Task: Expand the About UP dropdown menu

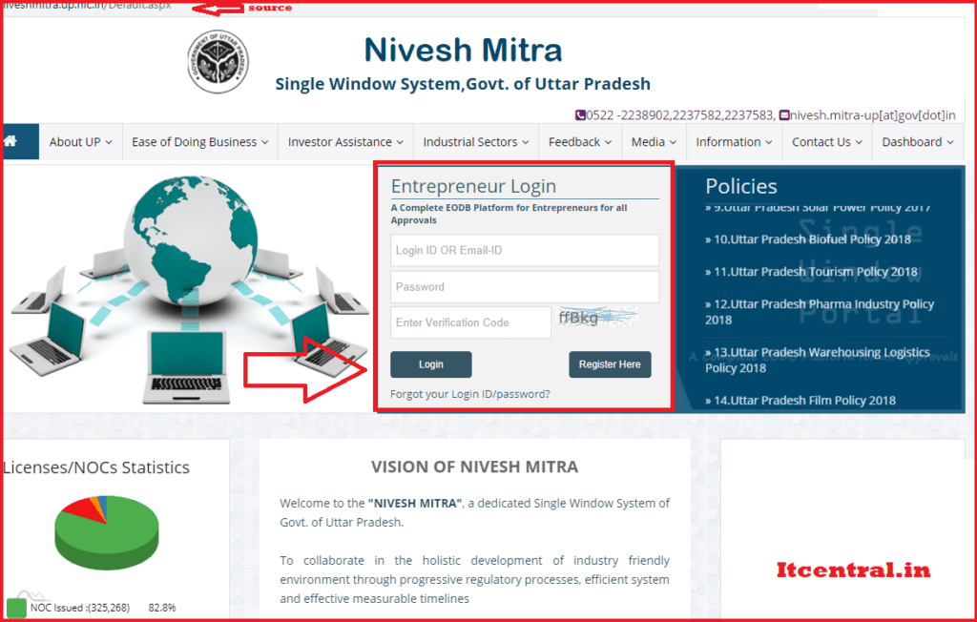Action: [80, 142]
